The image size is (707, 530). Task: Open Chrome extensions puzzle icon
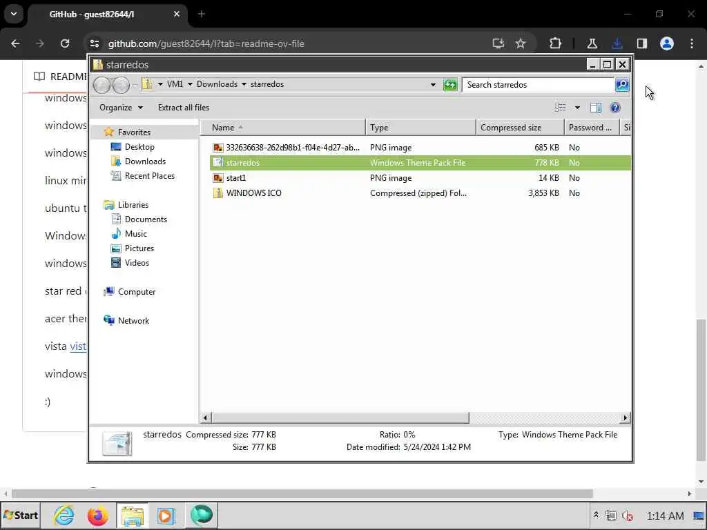click(555, 43)
